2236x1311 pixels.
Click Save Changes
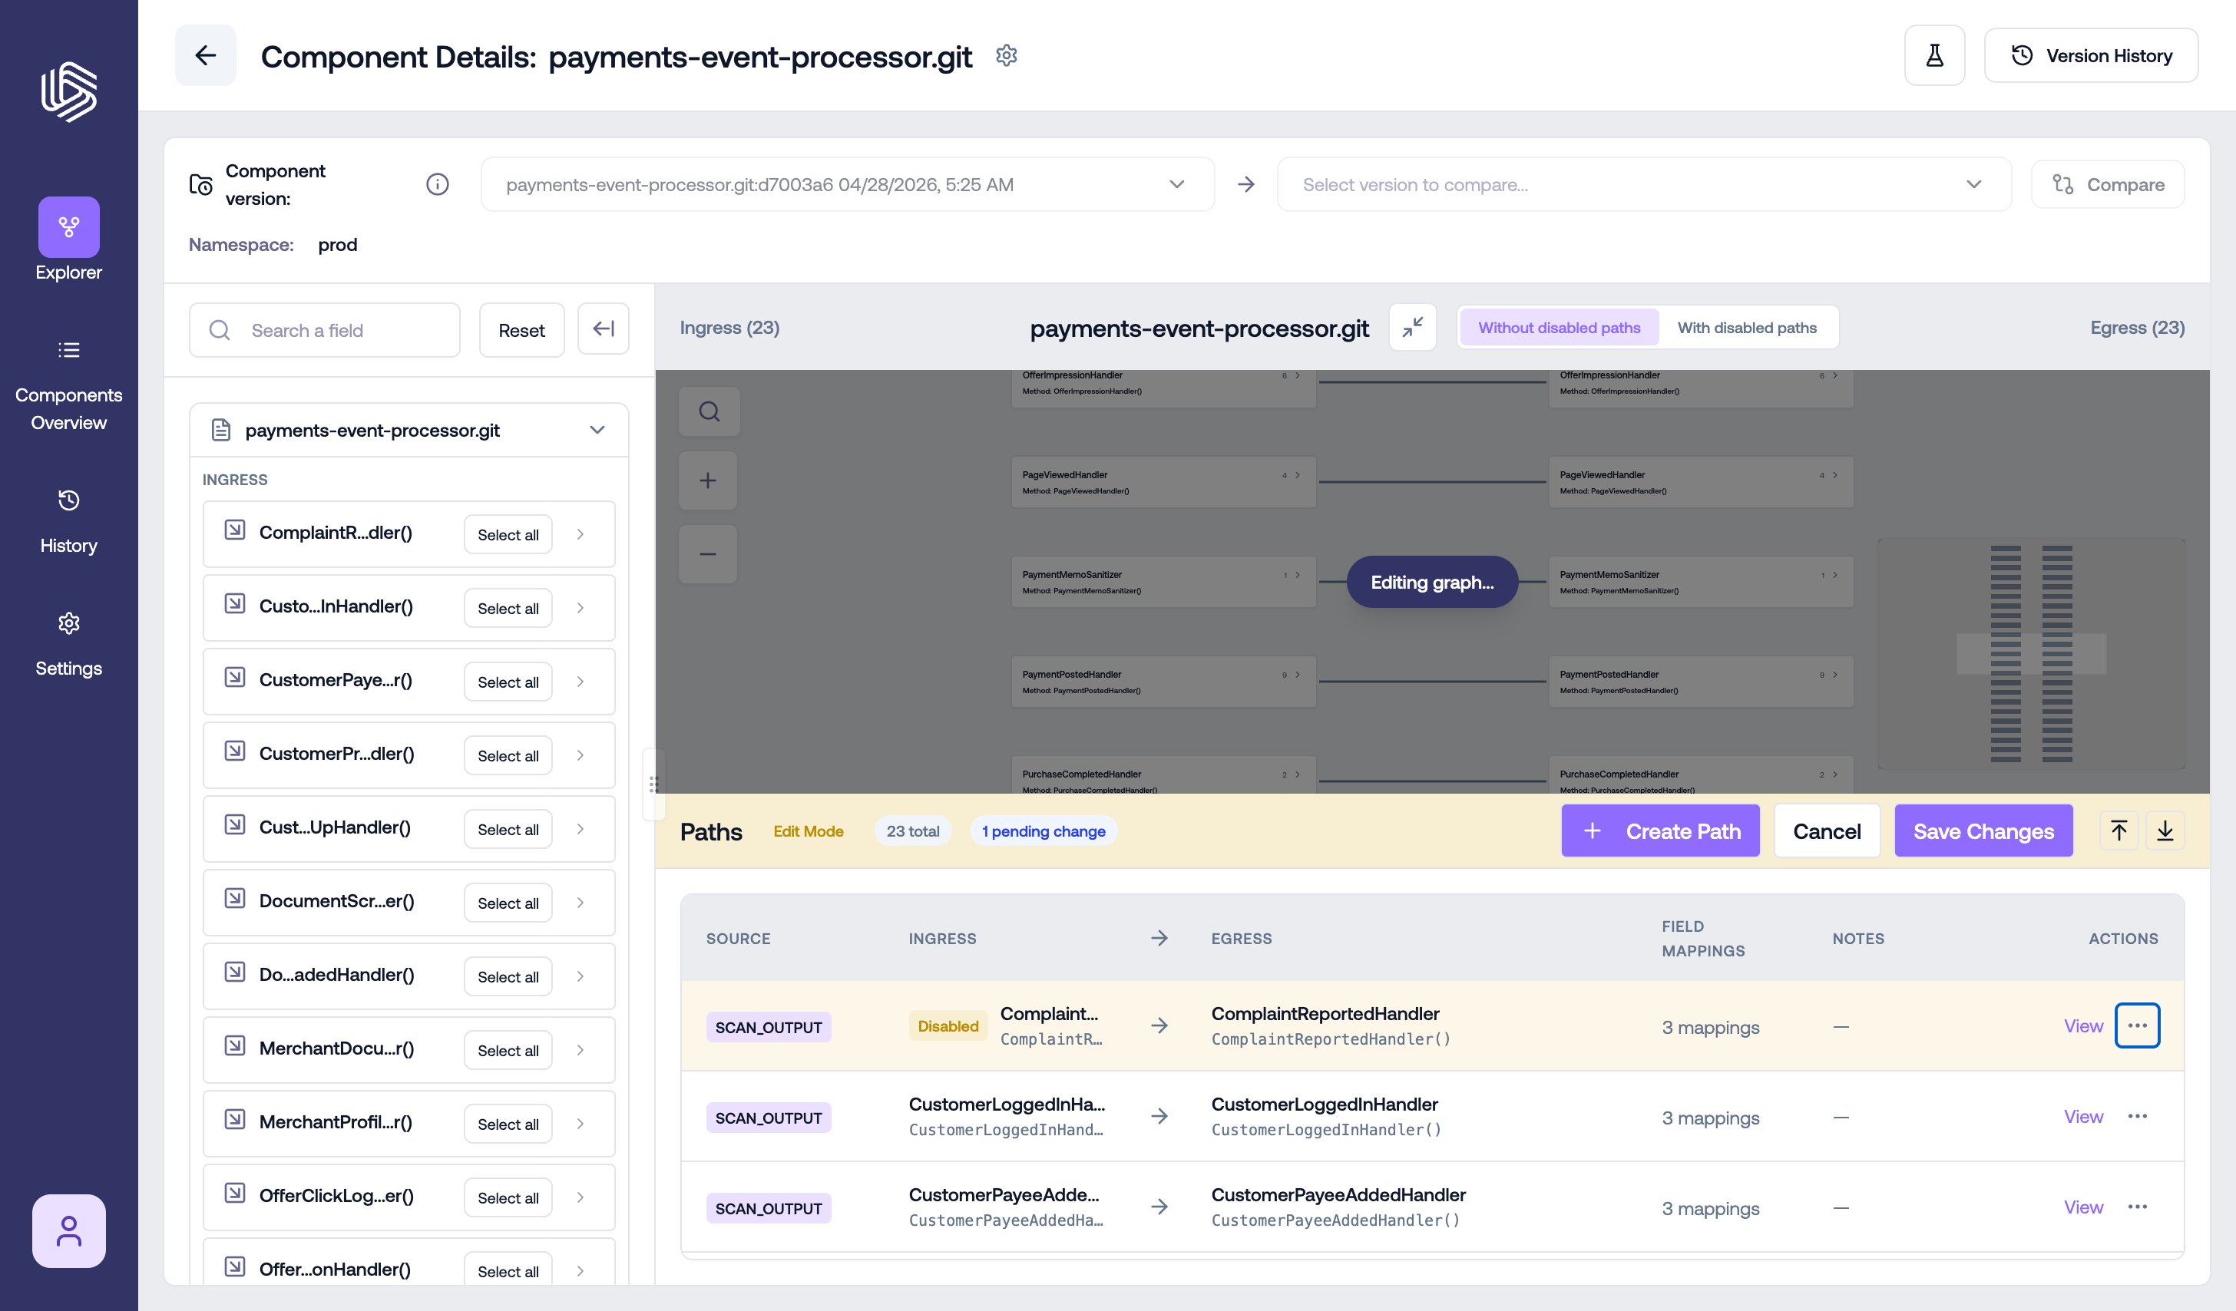pos(1983,831)
